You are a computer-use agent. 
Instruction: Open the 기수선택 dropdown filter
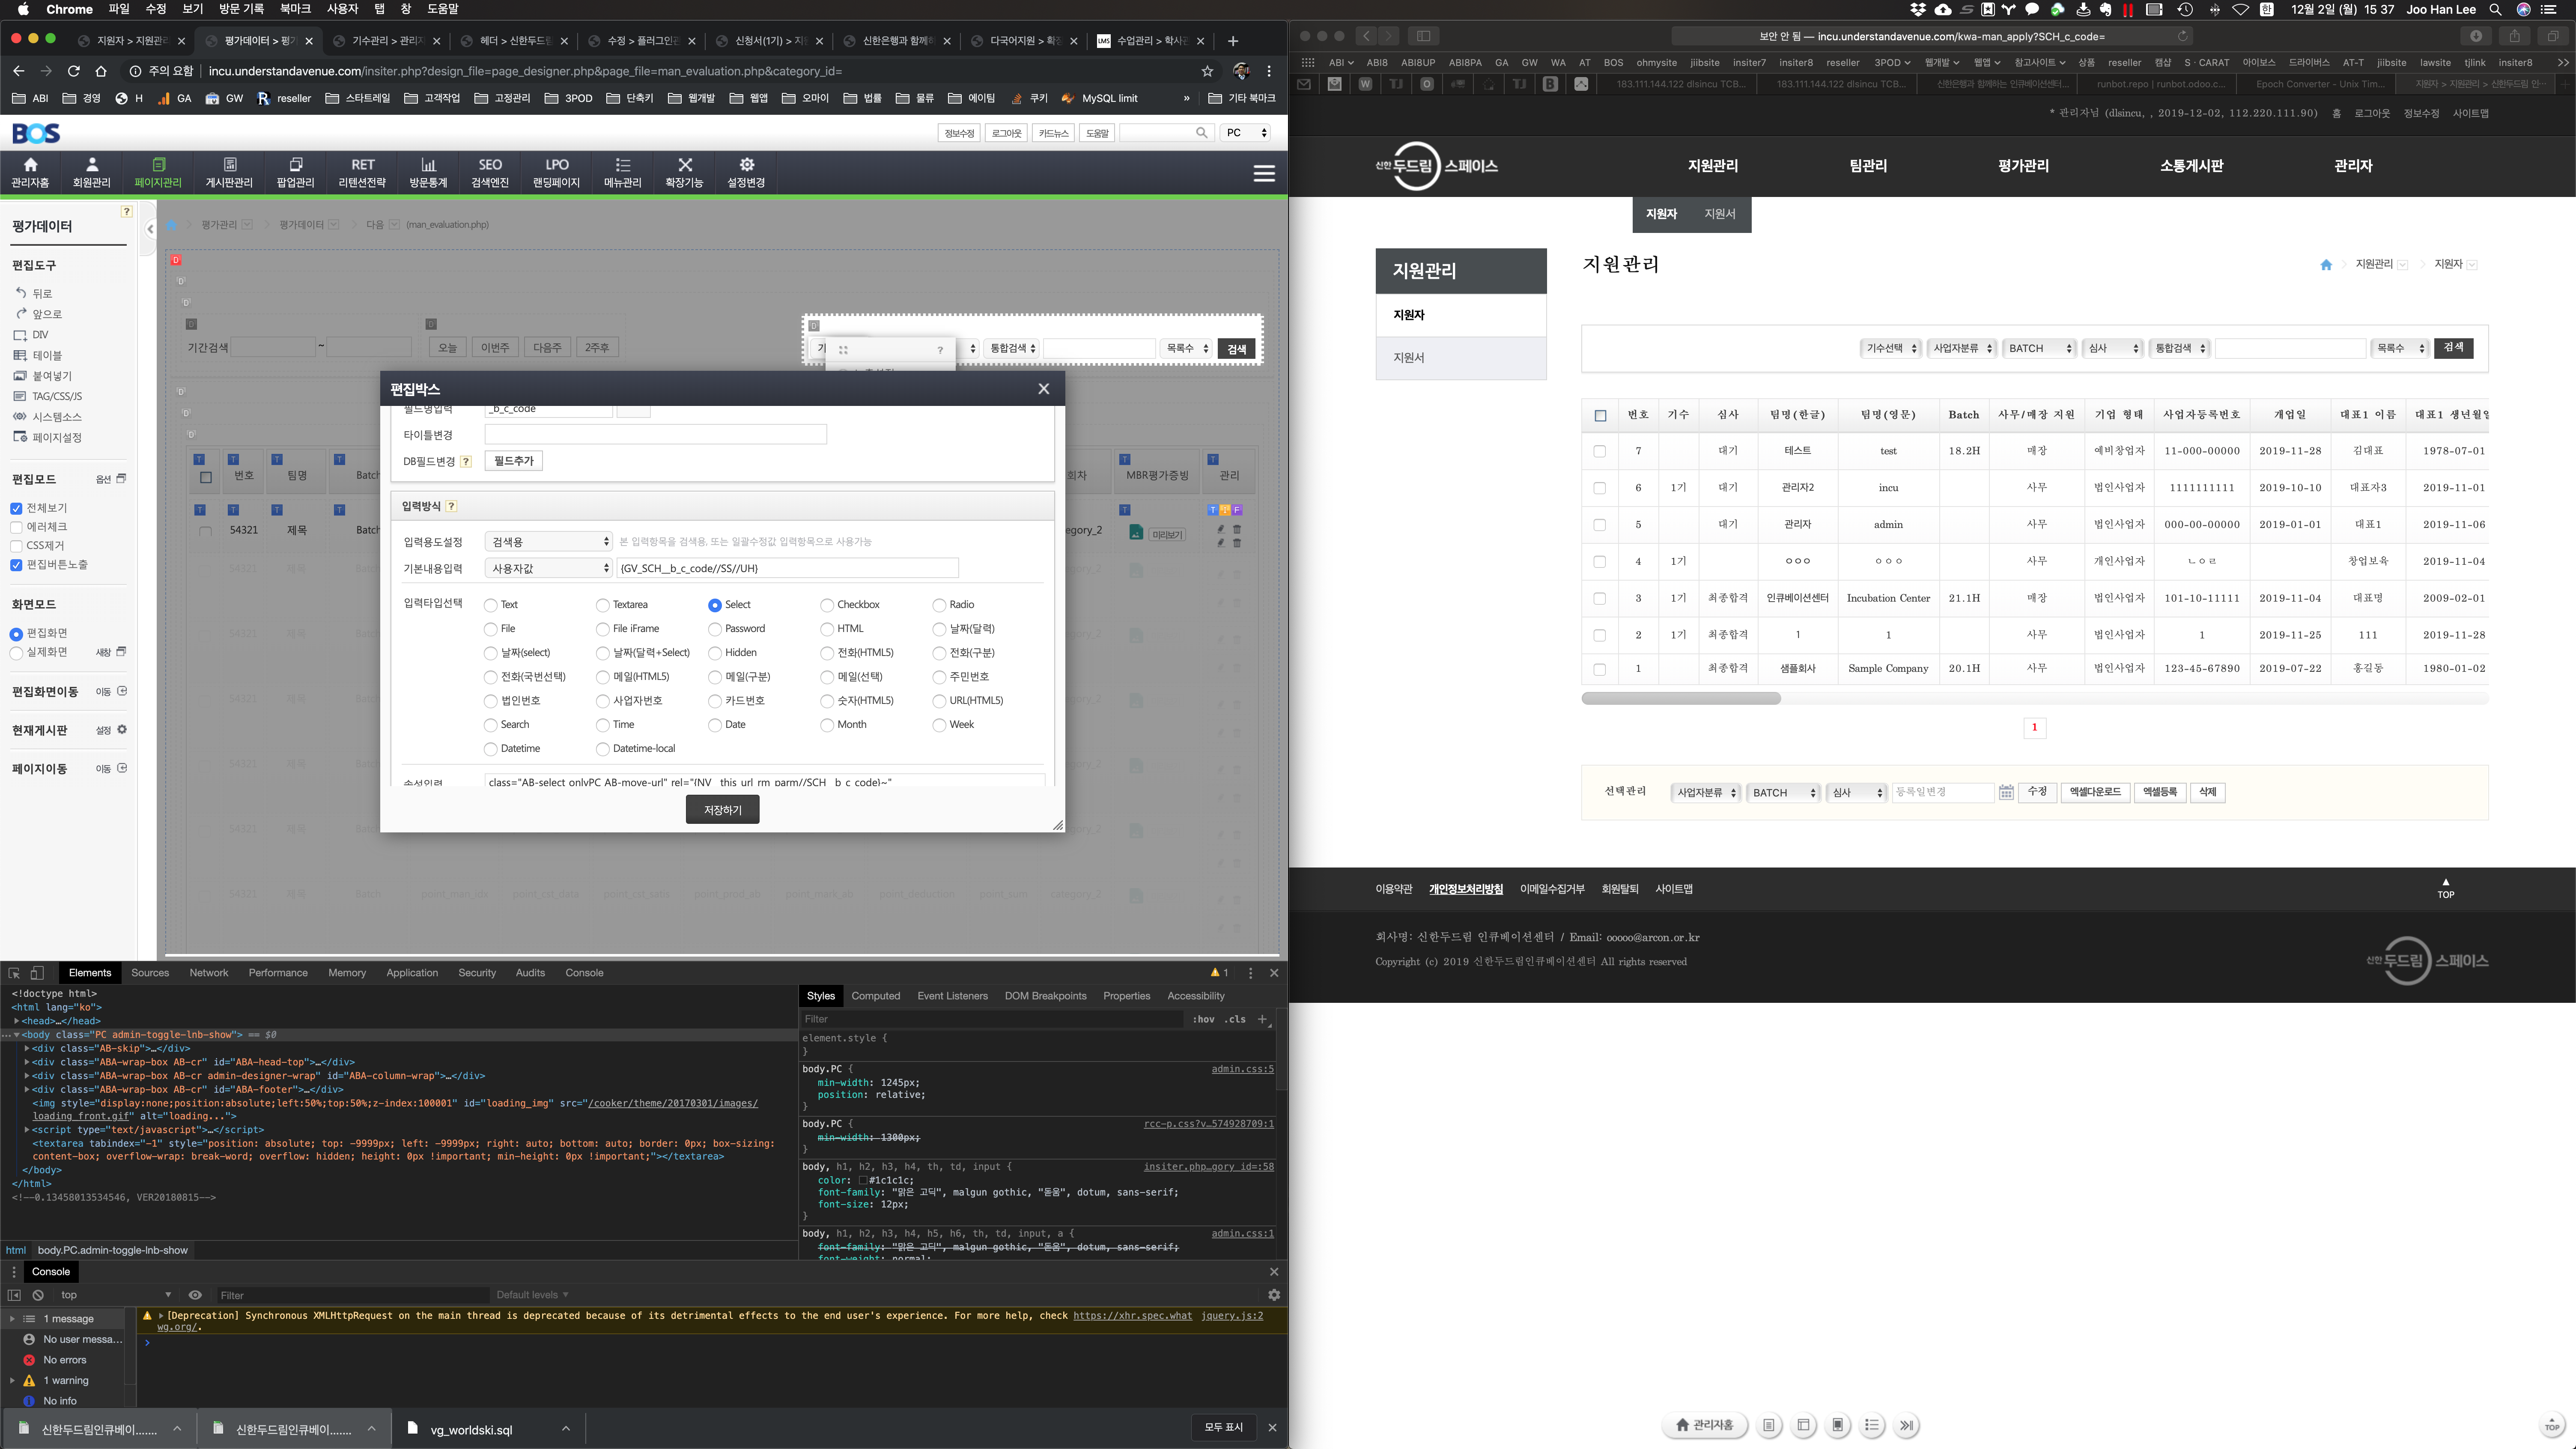1890,348
